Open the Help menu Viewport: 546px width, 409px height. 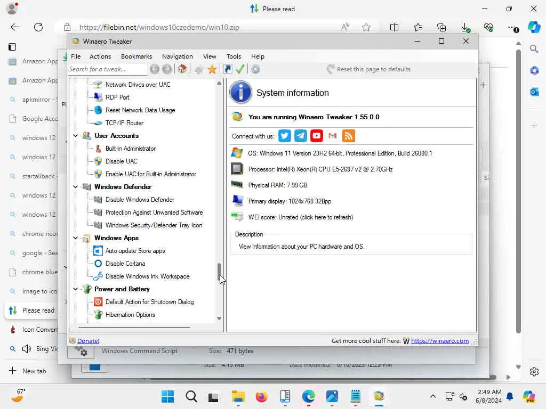(258, 56)
